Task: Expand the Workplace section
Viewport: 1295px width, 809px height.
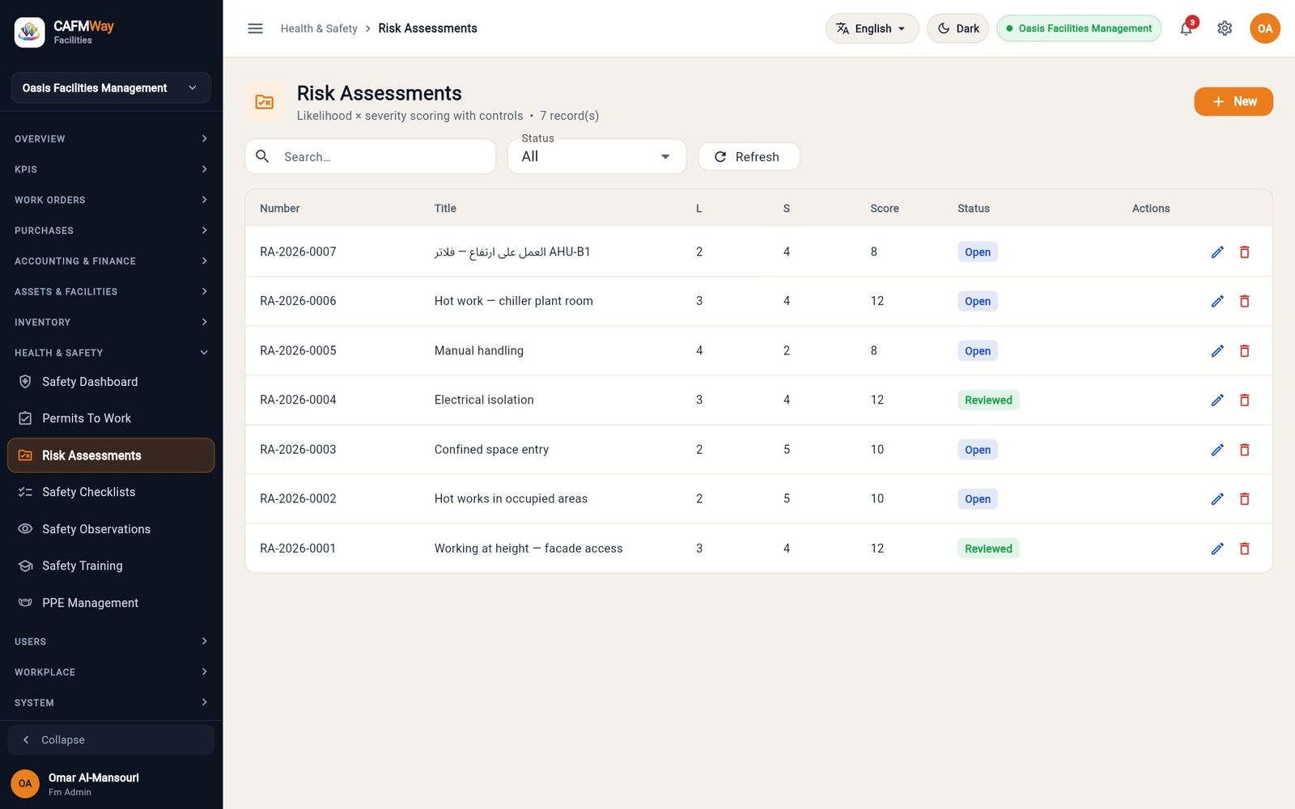Action: click(x=111, y=672)
